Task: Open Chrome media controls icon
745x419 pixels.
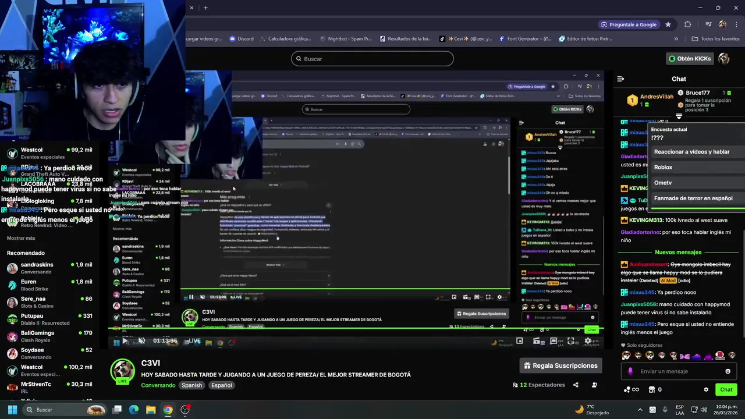Action: coord(708,24)
